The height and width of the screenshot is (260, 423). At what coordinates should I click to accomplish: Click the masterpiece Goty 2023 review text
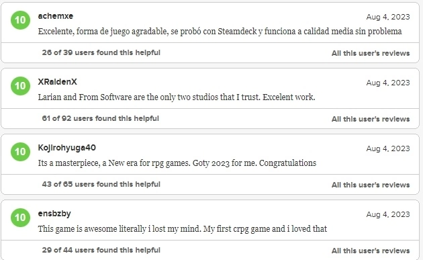pyautogui.click(x=177, y=163)
